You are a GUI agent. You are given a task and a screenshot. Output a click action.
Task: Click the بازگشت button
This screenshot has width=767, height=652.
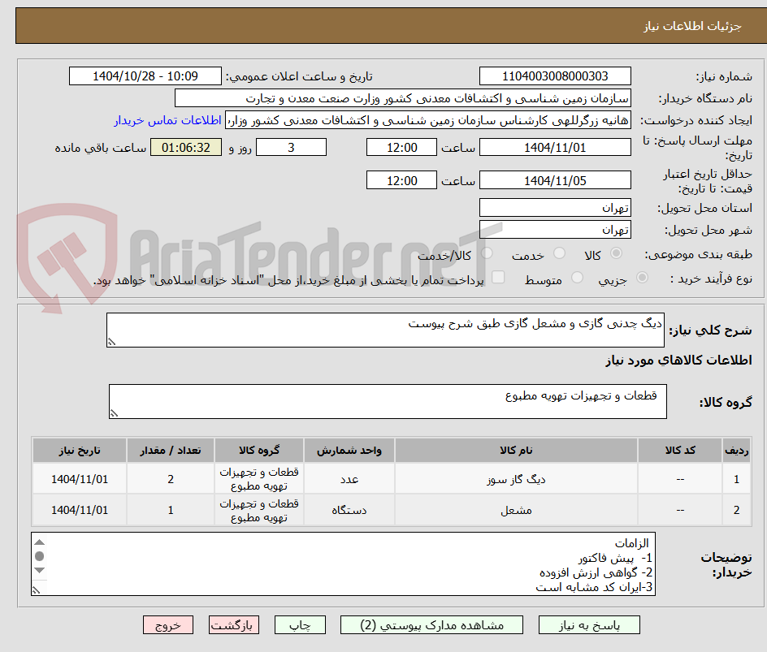pos(234,624)
